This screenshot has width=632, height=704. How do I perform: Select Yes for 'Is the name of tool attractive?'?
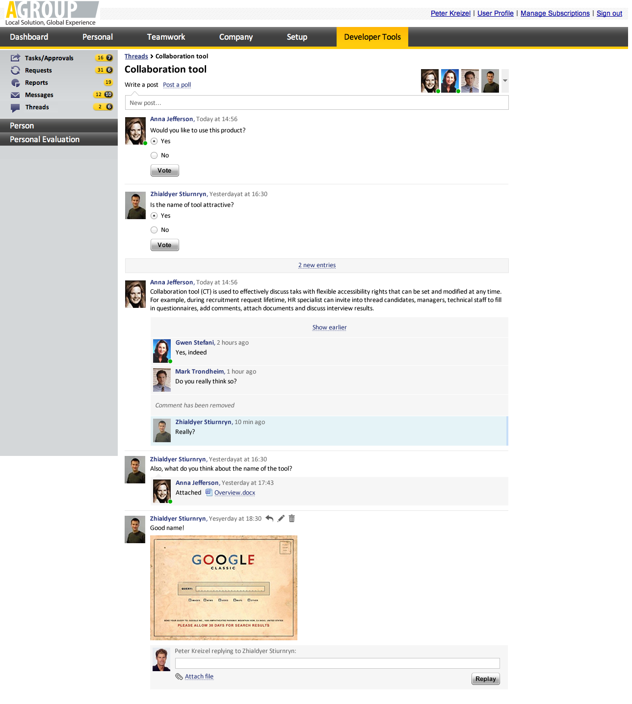tap(154, 216)
